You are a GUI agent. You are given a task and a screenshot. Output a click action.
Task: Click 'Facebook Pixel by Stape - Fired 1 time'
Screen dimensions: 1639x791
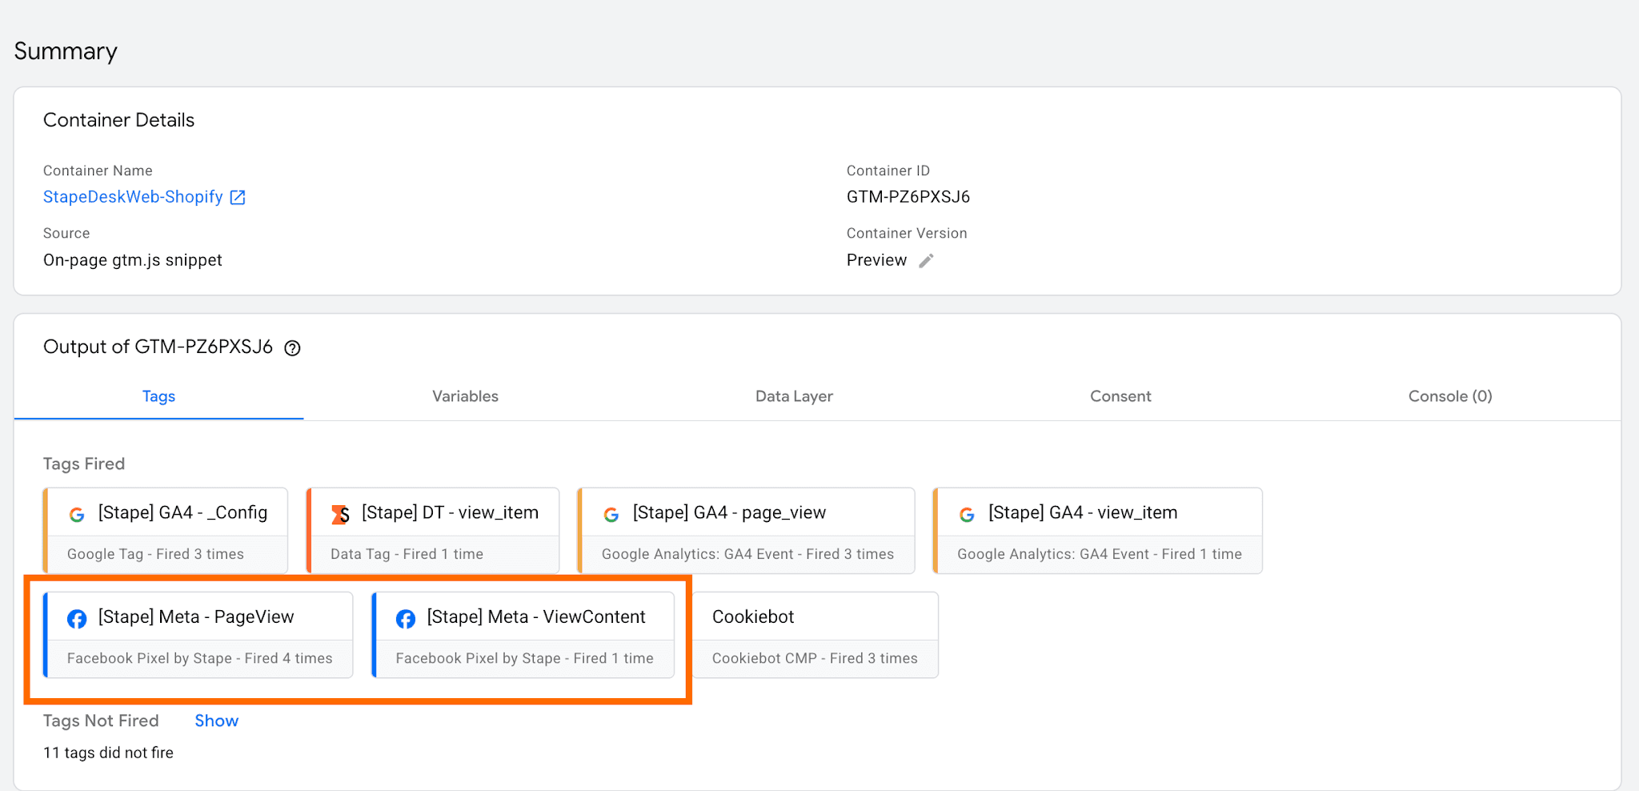point(524,658)
